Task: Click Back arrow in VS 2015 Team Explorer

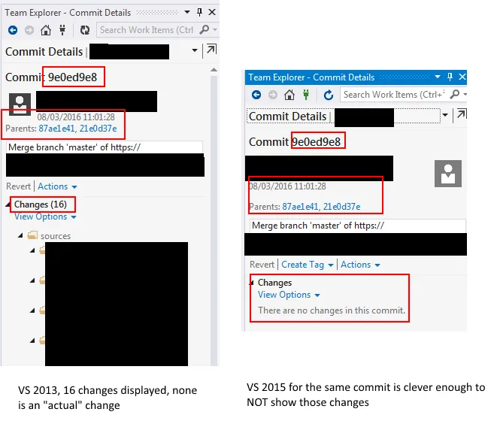Action: [x=256, y=95]
